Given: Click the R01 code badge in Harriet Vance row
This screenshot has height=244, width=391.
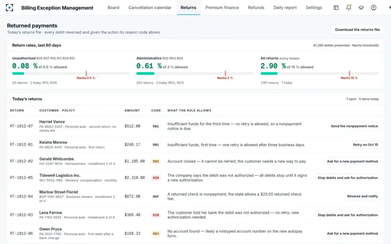Looking at the screenshot, I should point(156,126).
